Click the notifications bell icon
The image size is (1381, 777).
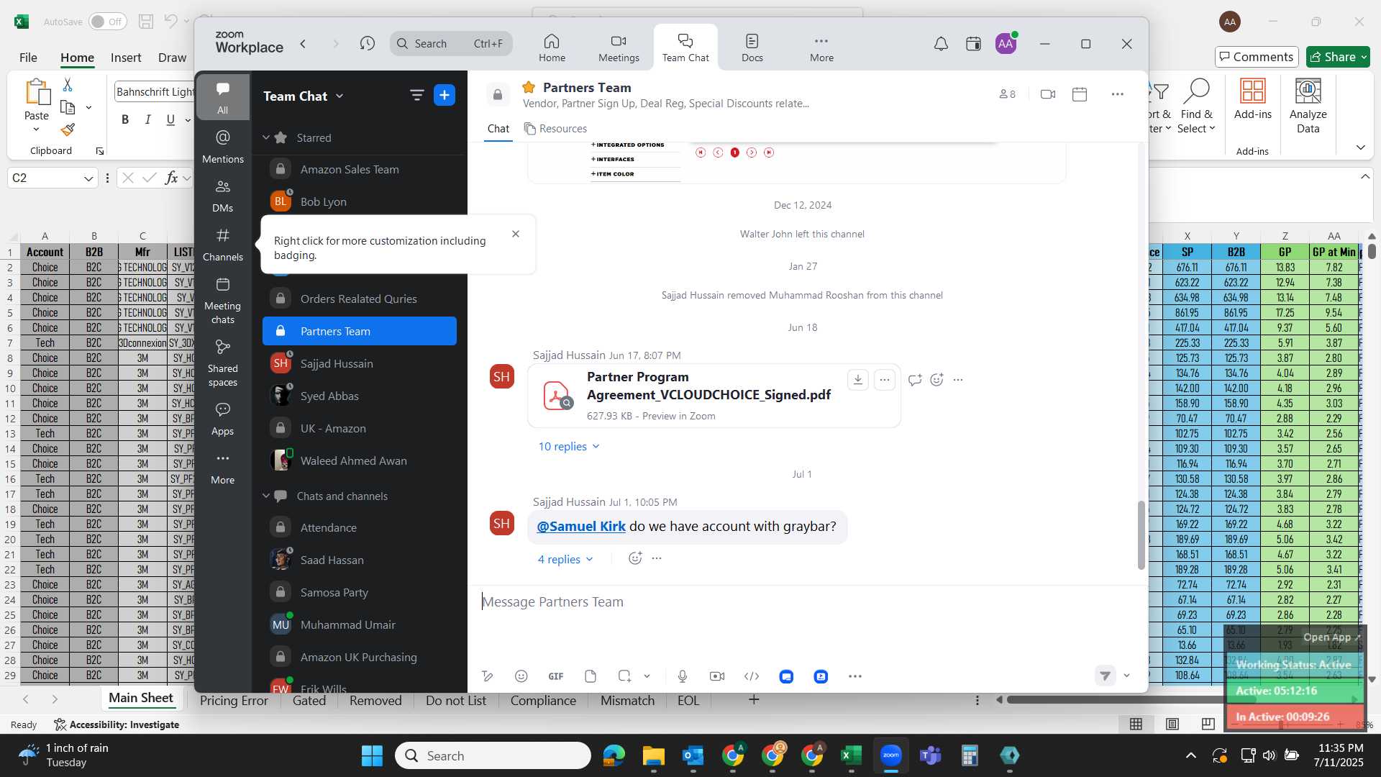[x=941, y=44]
